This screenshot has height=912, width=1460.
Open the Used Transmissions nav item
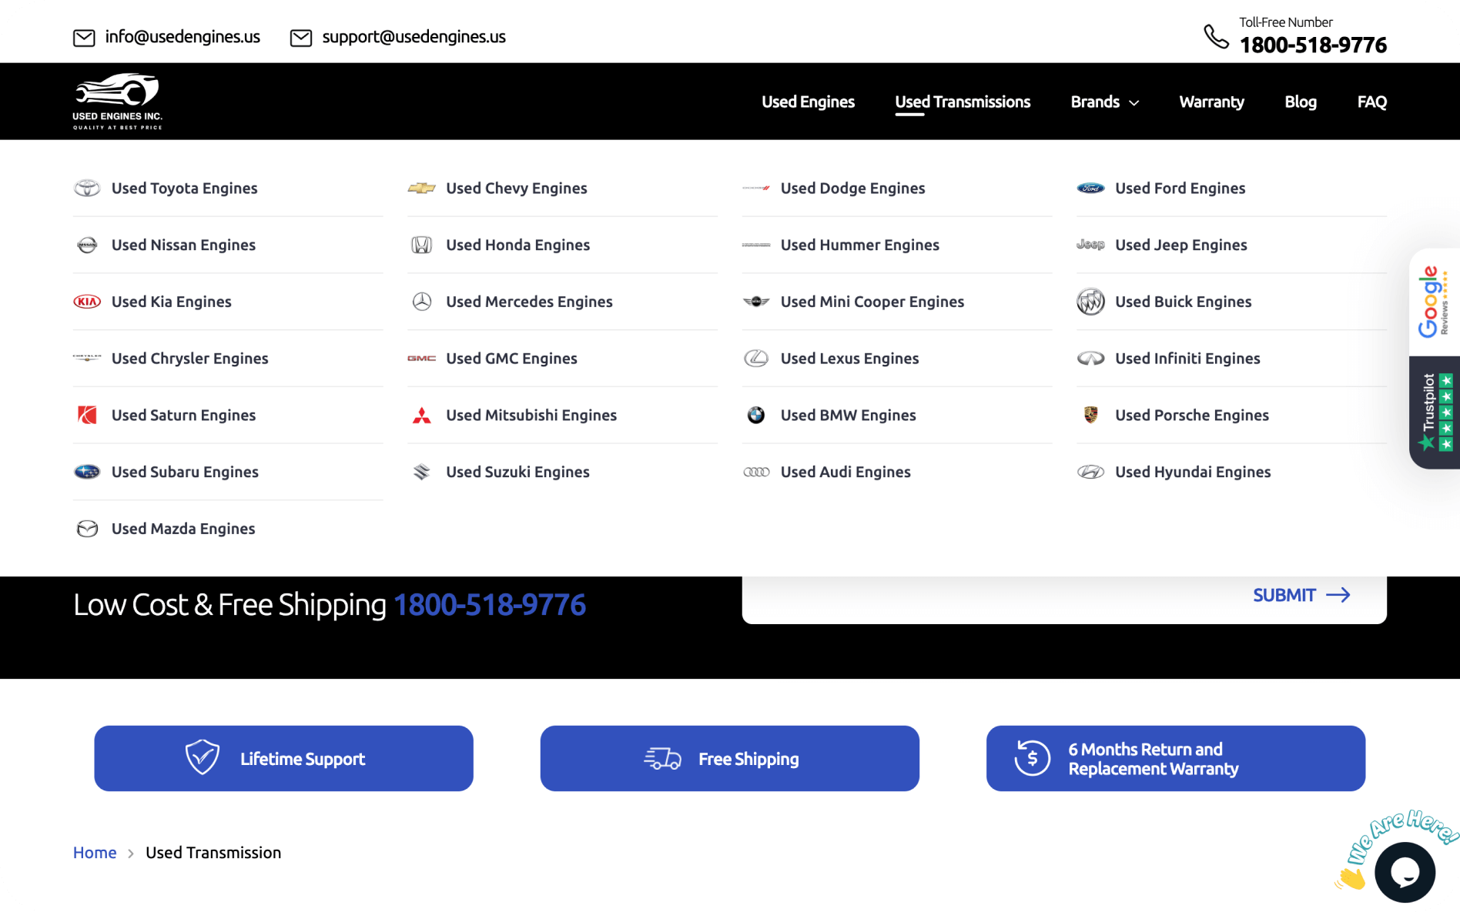[x=962, y=102]
